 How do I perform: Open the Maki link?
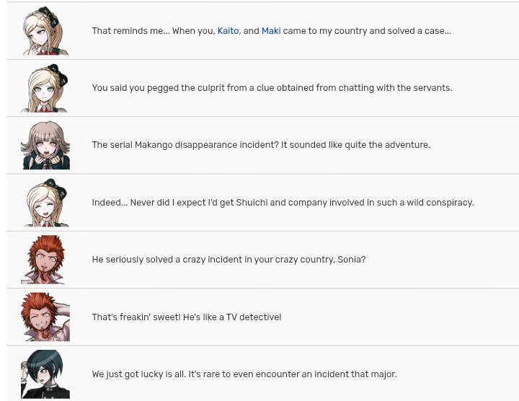pyautogui.click(x=271, y=31)
